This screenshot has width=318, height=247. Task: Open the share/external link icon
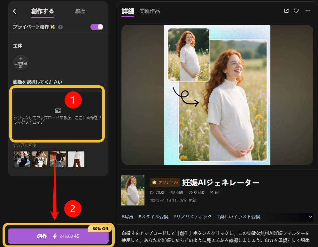[286, 11]
